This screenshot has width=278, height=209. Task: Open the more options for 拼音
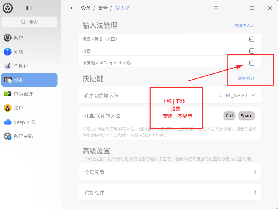[252, 51]
